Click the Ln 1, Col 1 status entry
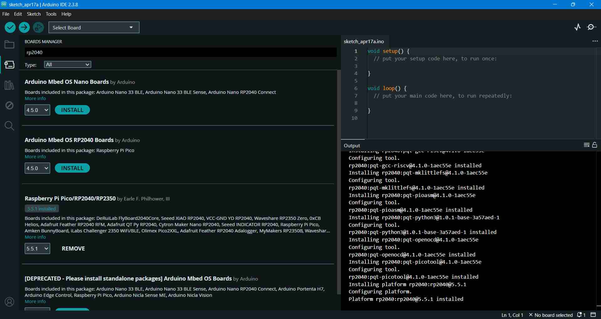The width and height of the screenshot is (601, 319). [x=512, y=315]
